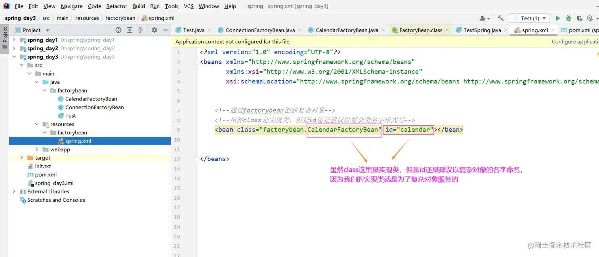599x257 pixels.
Task: Open the Build menu
Action: click(x=139, y=6)
